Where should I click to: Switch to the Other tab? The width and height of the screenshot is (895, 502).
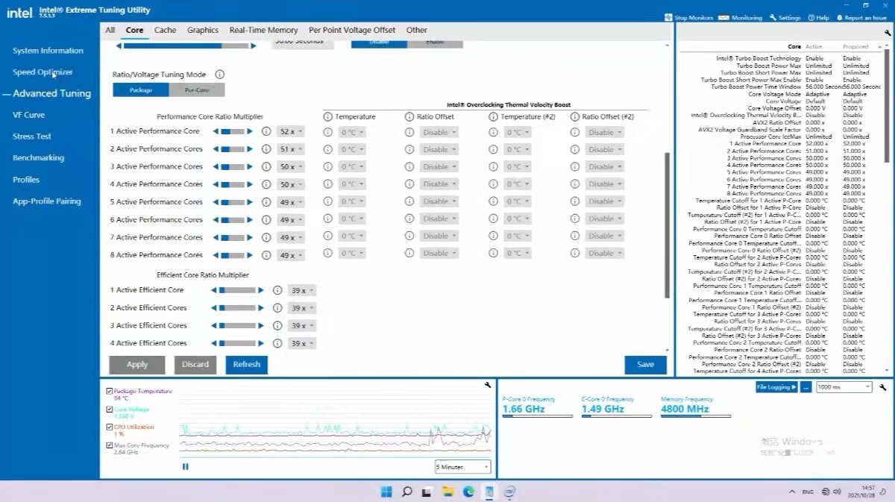coord(417,30)
